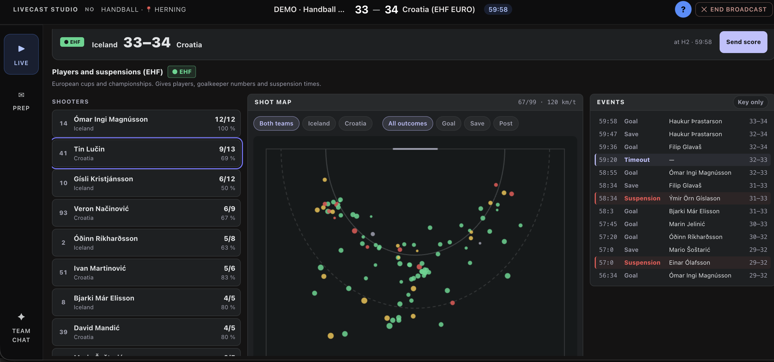The width and height of the screenshot is (774, 362).
Task: Click the 59:58 match clock pill
Action: click(x=498, y=9)
